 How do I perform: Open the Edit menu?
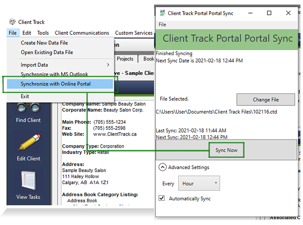tap(26, 33)
